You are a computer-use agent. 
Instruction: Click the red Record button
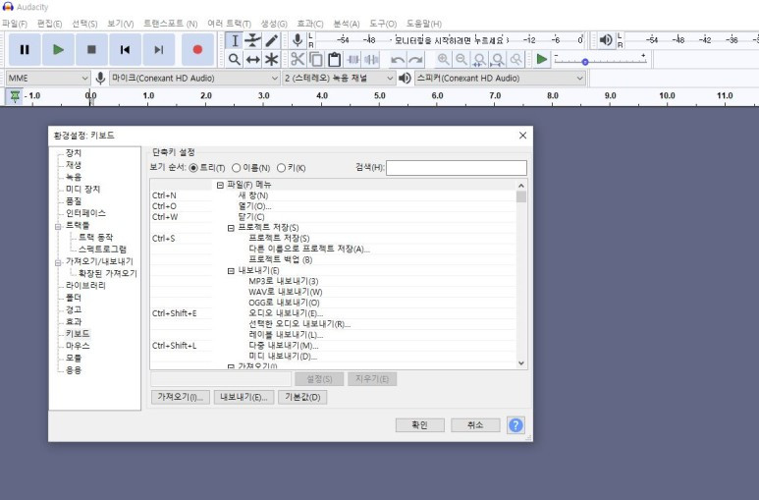197,49
